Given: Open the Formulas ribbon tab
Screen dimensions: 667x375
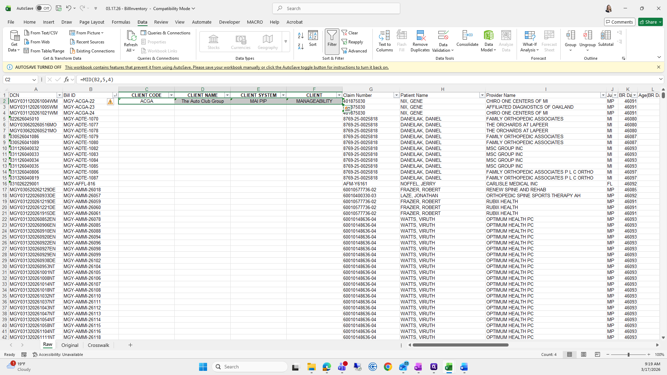Looking at the screenshot, I should tap(121, 22).
